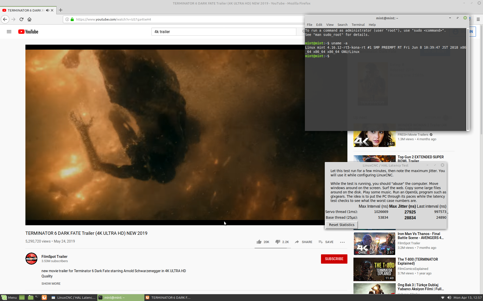Switch to LinuxCNC HAL Latency taskbar window

73,297
